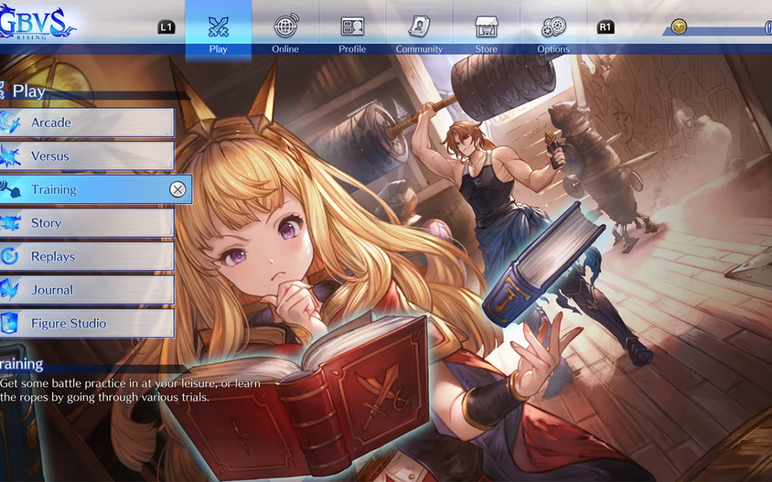Click the Figure Studio cube icon
Screen dimensions: 772x482
click(10, 323)
